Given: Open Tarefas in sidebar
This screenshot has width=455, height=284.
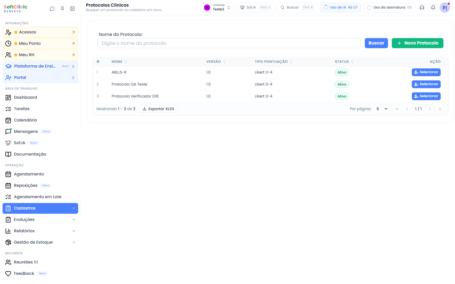Looking at the screenshot, I should click(40, 109).
